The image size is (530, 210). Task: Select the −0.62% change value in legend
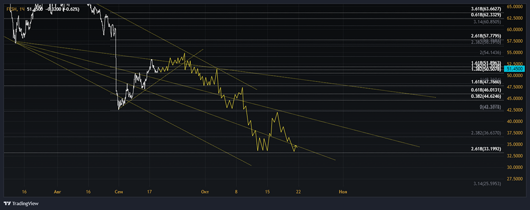(x=72, y=9)
